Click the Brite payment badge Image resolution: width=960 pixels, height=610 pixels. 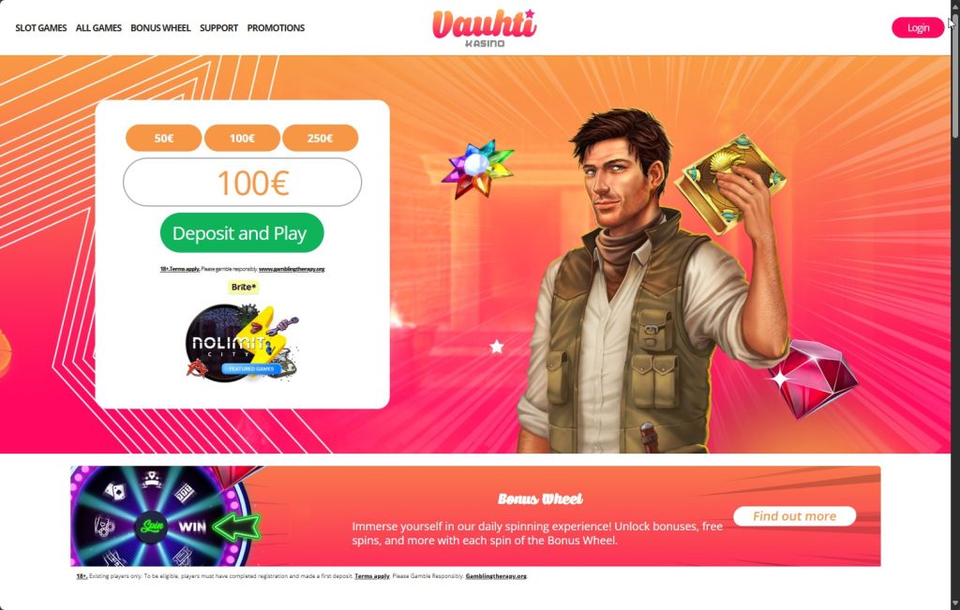pos(244,287)
